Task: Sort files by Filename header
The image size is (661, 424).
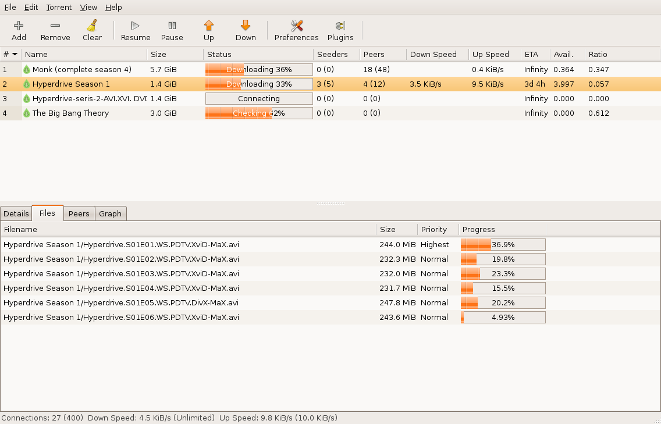Action: click(188, 229)
